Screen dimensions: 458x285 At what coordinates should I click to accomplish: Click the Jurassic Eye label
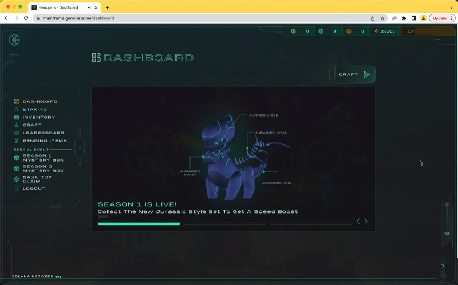(264, 115)
